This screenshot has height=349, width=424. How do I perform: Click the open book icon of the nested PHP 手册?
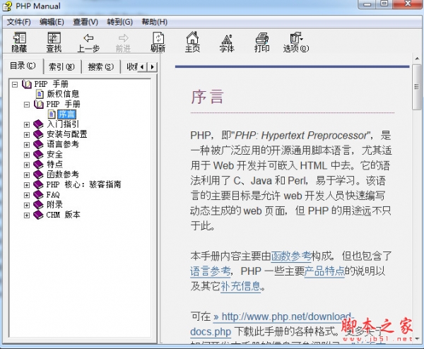pos(39,104)
